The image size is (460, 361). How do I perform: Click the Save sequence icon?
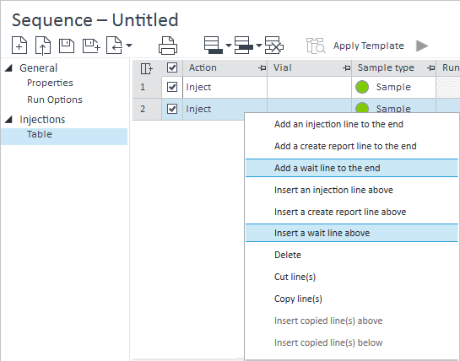pyautogui.click(x=67, y=46)
